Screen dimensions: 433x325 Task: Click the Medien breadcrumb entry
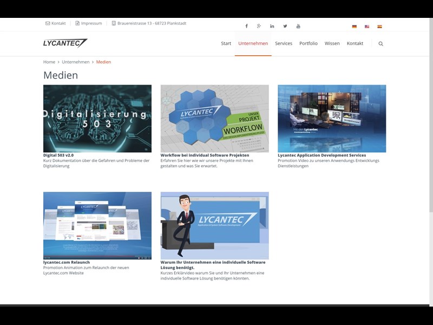tap(103, 62)
